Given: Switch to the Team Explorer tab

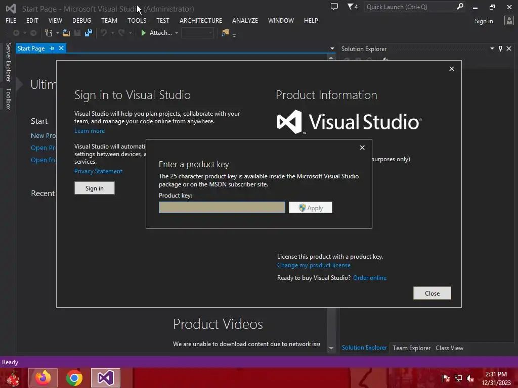Looking at the screenshot, I should [411, 348].
